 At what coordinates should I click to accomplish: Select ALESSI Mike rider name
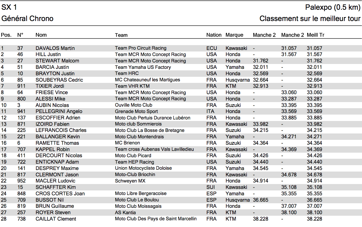(50, 99)
